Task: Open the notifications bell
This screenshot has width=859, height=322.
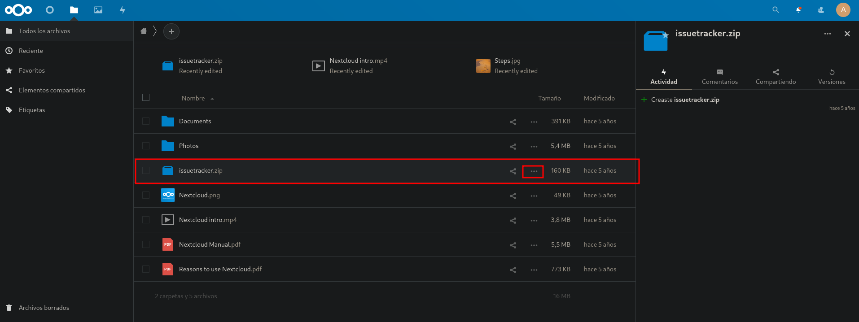Action: 798,10
